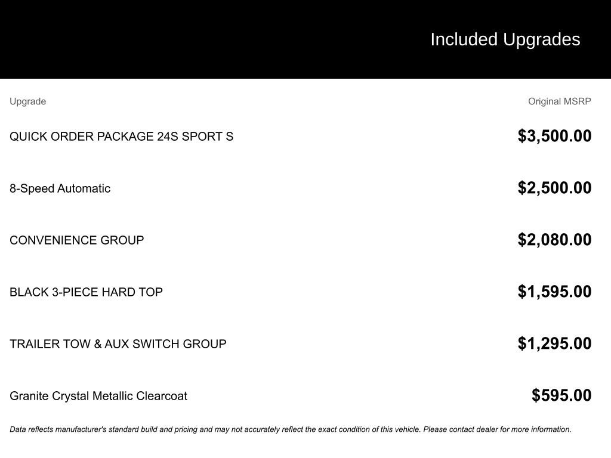Click the black header banner area
This screenshot has height=458, width=611.
coord(305,39)
